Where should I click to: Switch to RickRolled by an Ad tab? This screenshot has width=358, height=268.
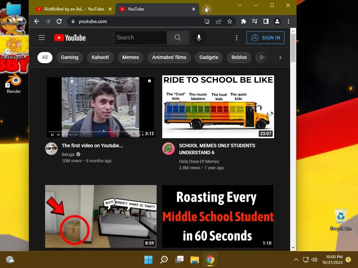(74, 9)
